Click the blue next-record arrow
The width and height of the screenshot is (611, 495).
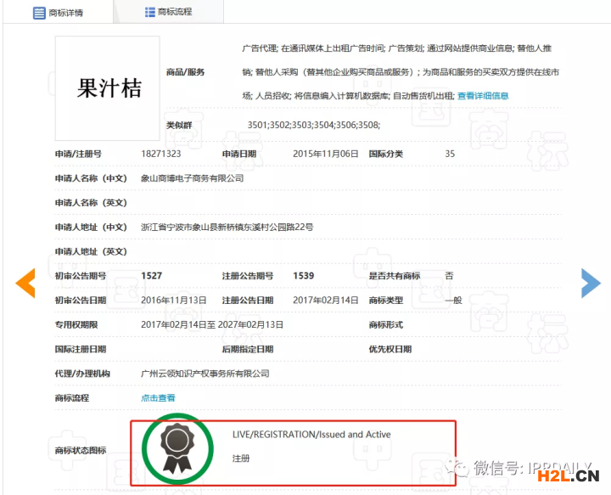pyautogui.click(x=591, y=283)
